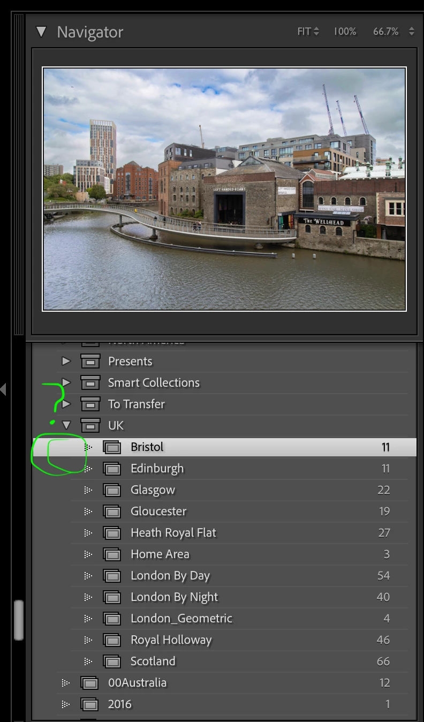Image resolution: width=424 pixels, height=722 pixels.
Task: Click the dotted arrow marker beside Gloucester
Action: point(88,512)
